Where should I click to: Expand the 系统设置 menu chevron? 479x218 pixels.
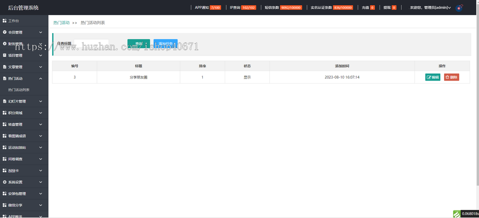coord(41,182)
